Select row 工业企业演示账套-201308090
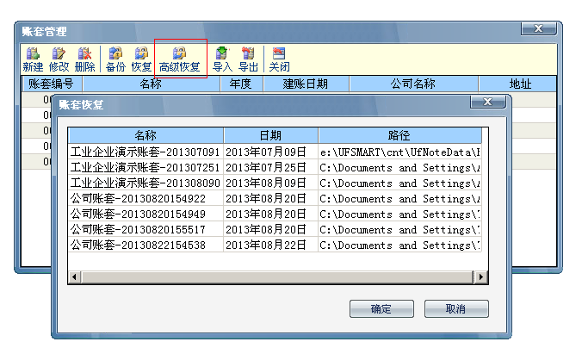Screen dimensions: 582x348 pyautogui.click(x=275, y=183)
